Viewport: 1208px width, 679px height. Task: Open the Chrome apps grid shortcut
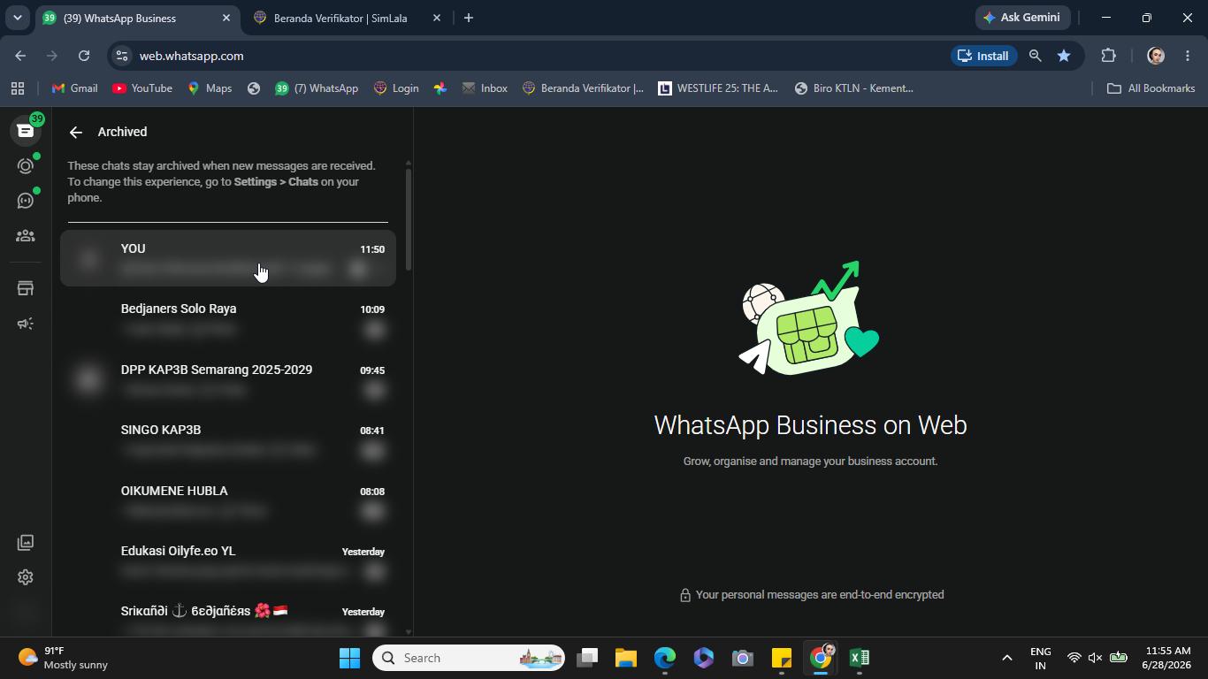tap(18, 88)
